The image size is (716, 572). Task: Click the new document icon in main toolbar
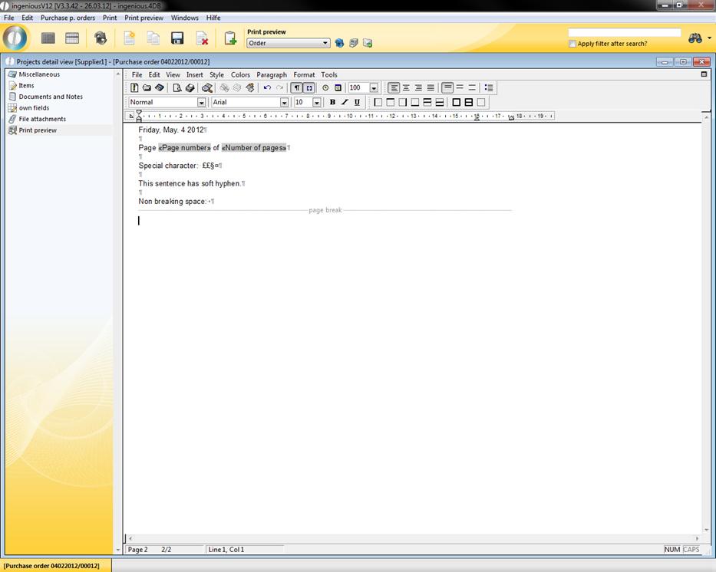coord(129,38)
